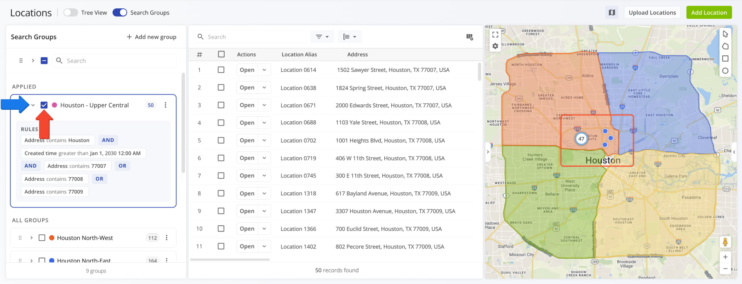Click the map fullscreen icon
Screen dimensions: 742x284
point(495,34)
